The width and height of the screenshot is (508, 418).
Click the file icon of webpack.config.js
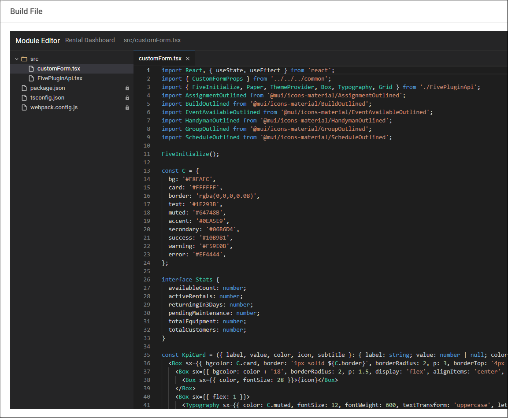(24, 107)
